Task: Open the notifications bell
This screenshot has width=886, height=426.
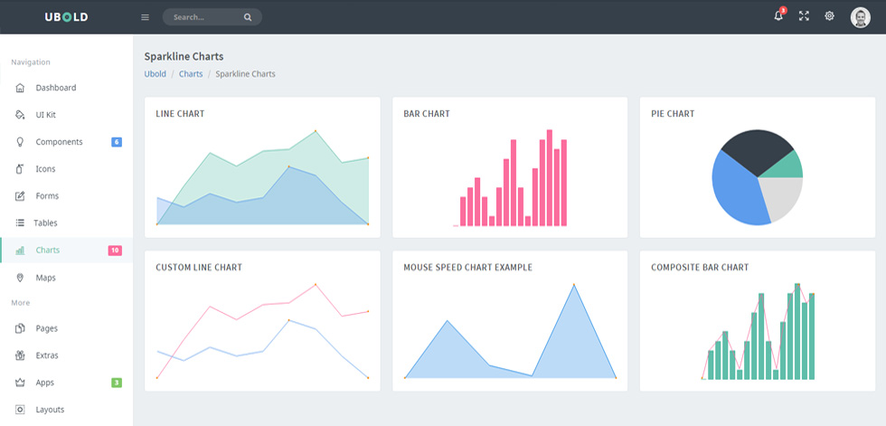Action: click(778, 15)
